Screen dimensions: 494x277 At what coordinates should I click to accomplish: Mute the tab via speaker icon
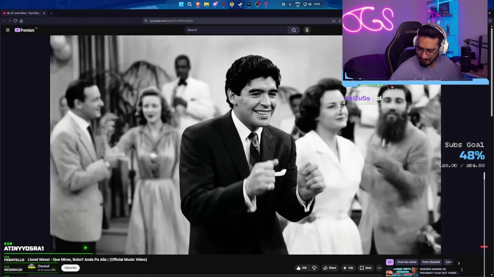pyautogui.click(x=8, y=13)
